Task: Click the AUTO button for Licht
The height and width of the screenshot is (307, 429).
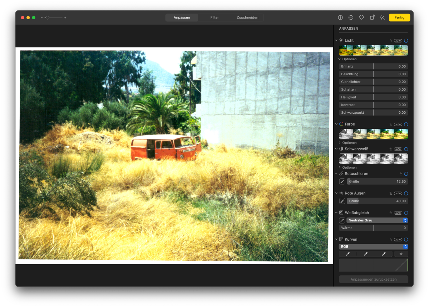Action: click(398, 41)
